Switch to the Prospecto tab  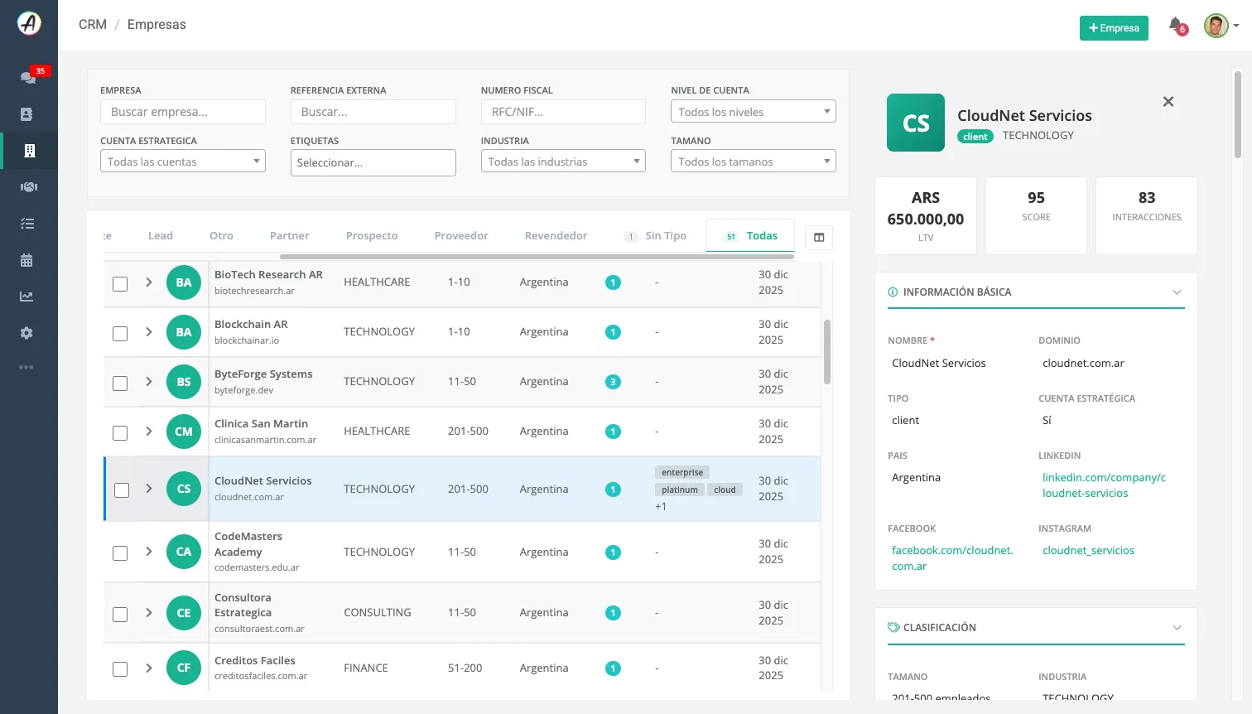tap(372, 236)
